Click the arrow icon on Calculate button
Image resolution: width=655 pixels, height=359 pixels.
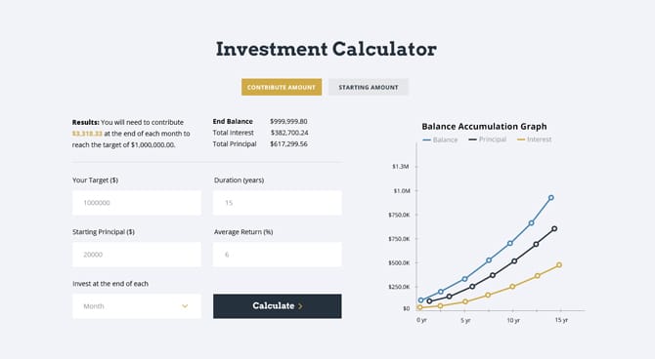(300, 306)
